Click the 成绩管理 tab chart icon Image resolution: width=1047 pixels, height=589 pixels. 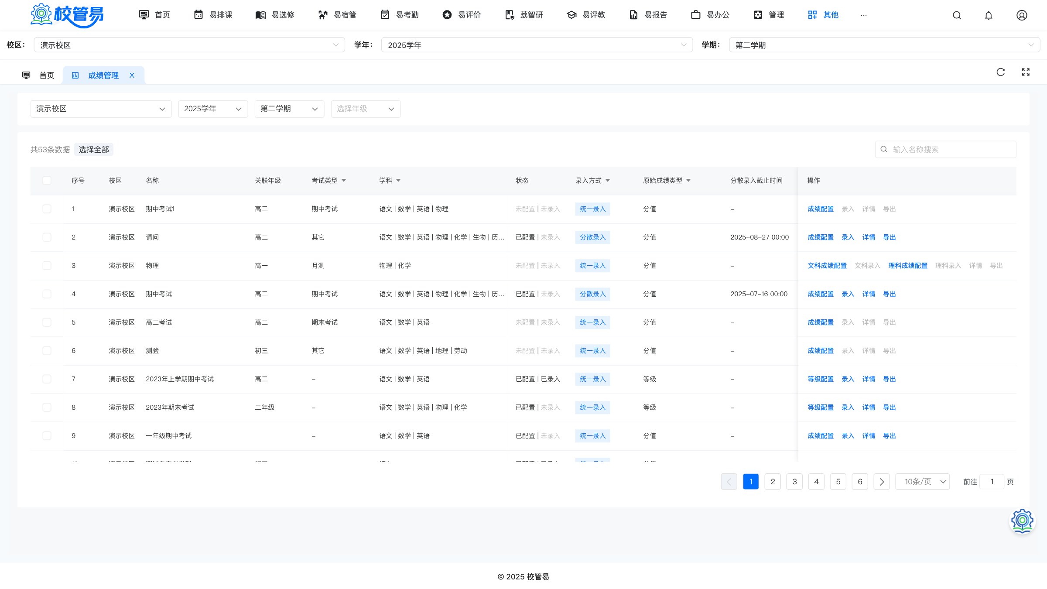[75, 75]
